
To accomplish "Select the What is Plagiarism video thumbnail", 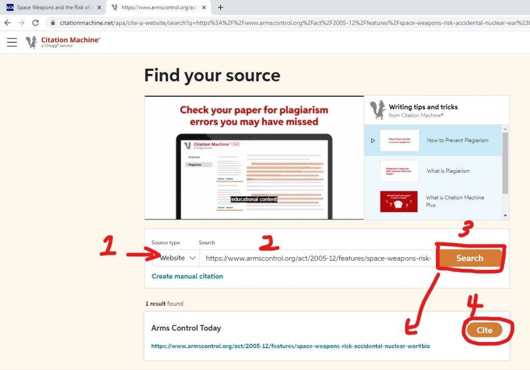I will pos(399,171).
